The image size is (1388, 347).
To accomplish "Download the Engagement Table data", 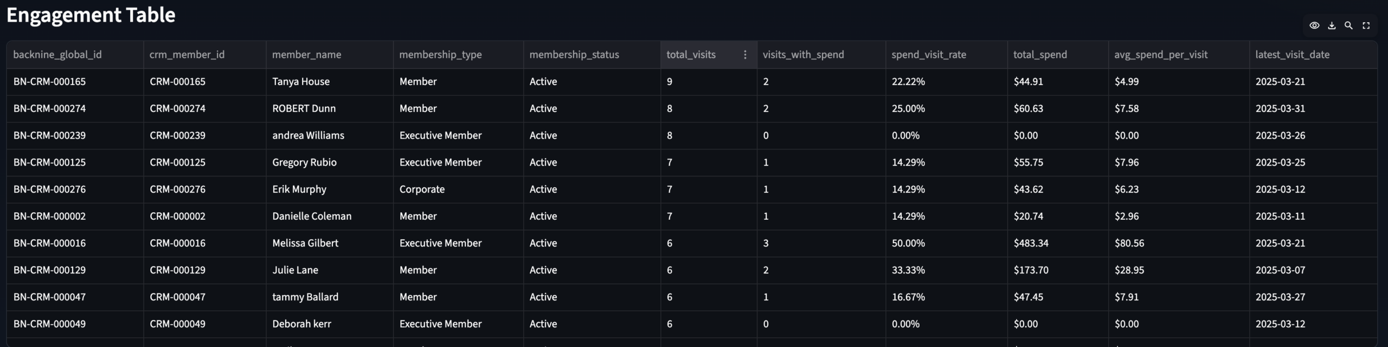I will [x=1332, y=25].
